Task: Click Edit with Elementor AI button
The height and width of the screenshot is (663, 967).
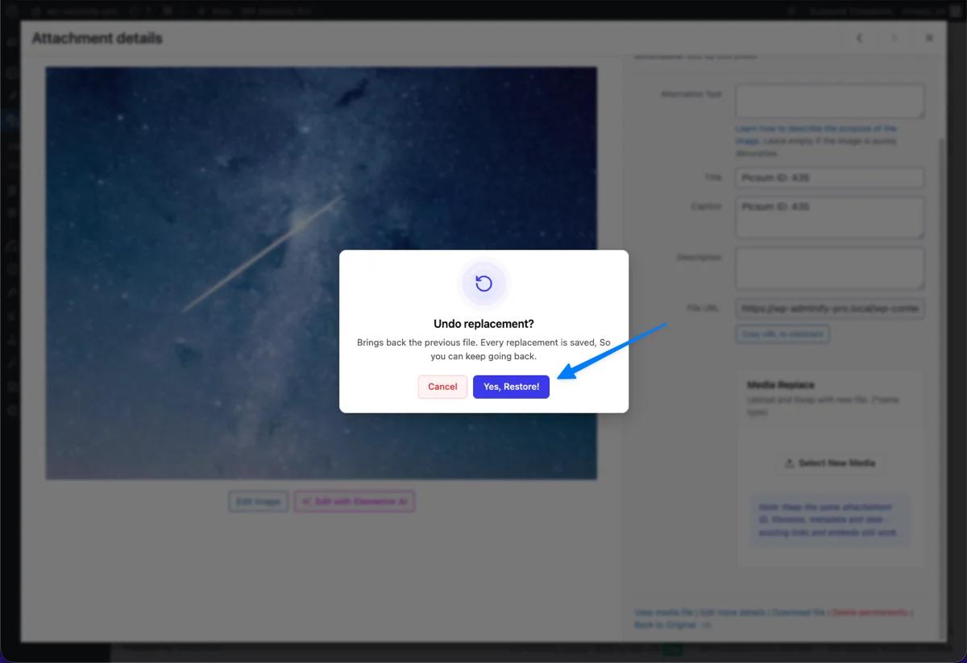Action: 355,501
